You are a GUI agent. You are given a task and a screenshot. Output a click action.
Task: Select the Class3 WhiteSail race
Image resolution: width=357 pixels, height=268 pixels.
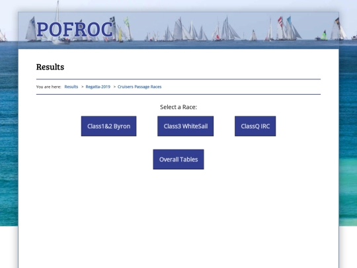point(185,126)
